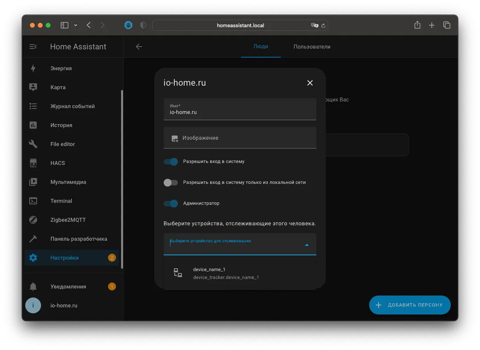
Task: Open the Zigbee2MQTT sidebar icon
Action: (33, 220)
